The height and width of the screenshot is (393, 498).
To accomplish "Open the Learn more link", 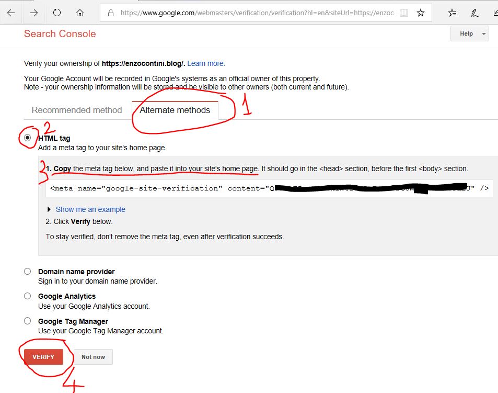I will tap(206, 63).
